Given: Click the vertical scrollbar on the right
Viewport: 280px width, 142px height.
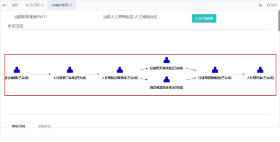Looking at the screenshot, I should click(278, 24).
